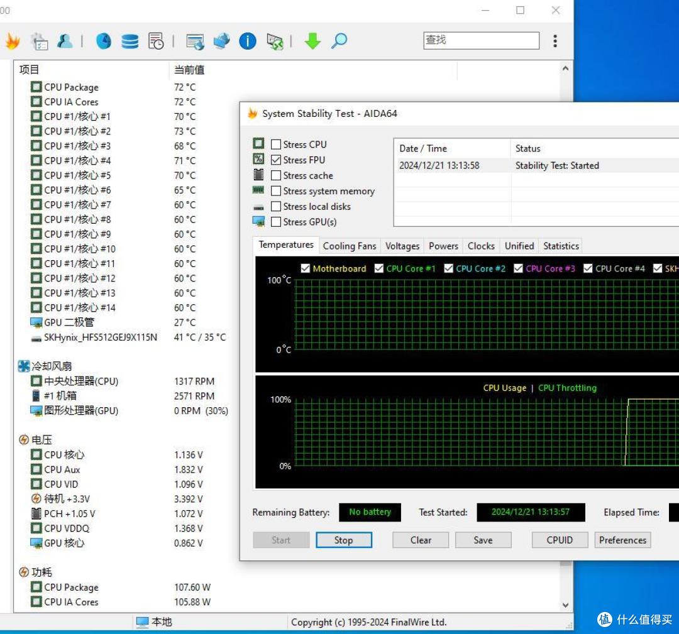Click the fan icon of 冷却风扇 section

coord(24,366)
